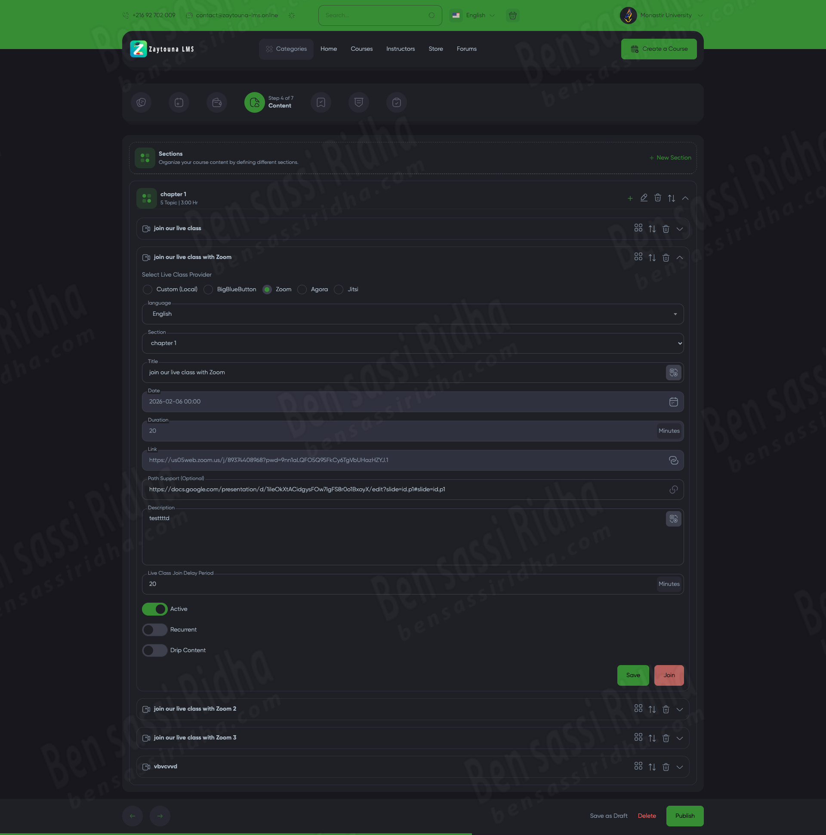Go to the next step arrow
The width and height of the screenshot is (826, 835).
[x=160, y=816]
